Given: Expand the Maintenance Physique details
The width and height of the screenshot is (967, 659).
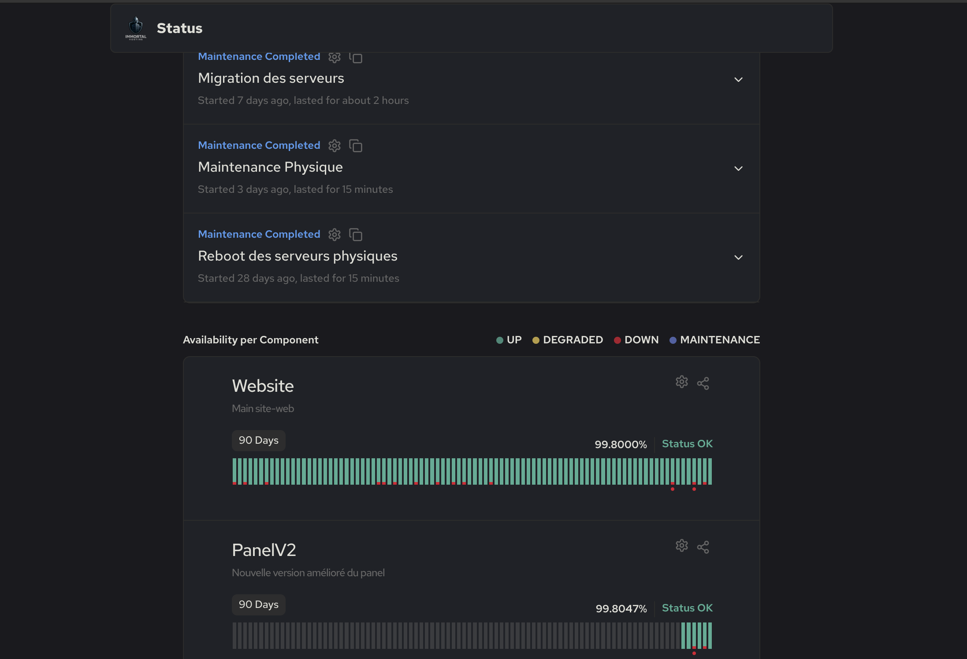Looking at the screenshot, I should (739, 169).
